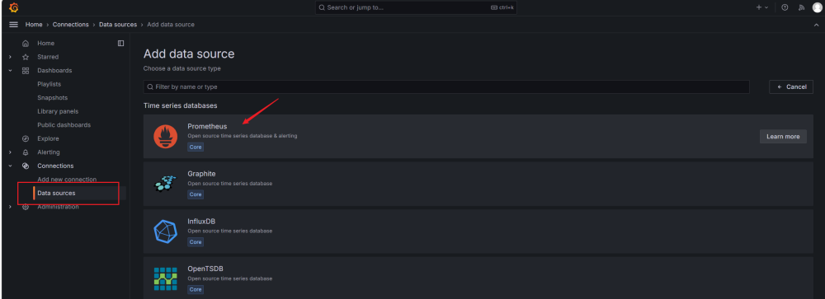Click the Graphite logo icon

(165, 184)
